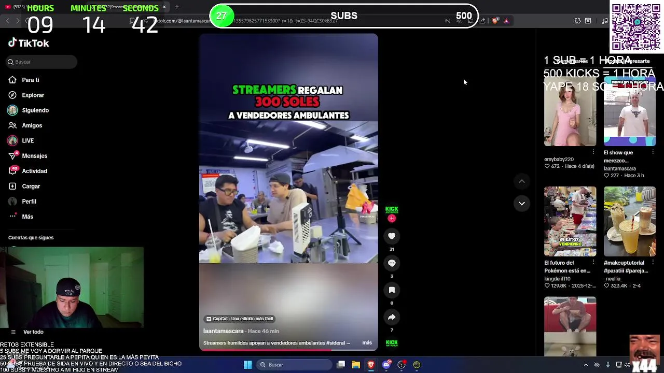Expand the Más options menu

[27, 217]
